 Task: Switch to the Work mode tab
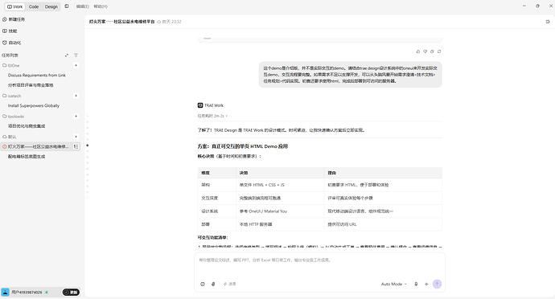(x=14, y=6)
